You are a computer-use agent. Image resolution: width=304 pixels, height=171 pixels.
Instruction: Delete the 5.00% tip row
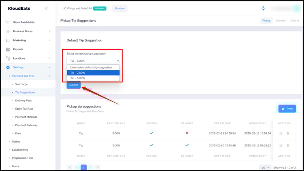click(x=288, y=133)
